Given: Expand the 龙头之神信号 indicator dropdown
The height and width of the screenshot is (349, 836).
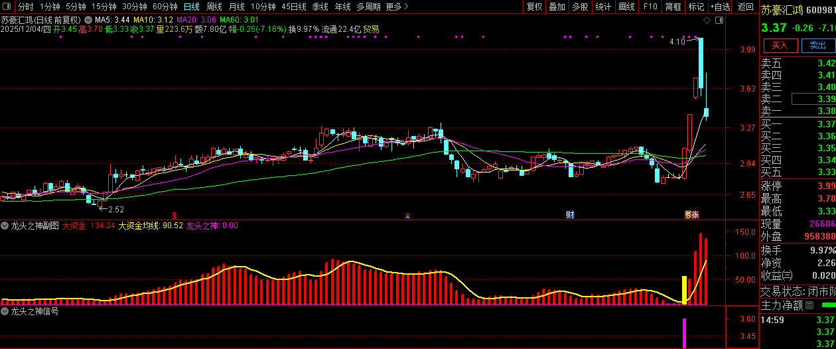Looking at the screenshot, I should point(5,311).
